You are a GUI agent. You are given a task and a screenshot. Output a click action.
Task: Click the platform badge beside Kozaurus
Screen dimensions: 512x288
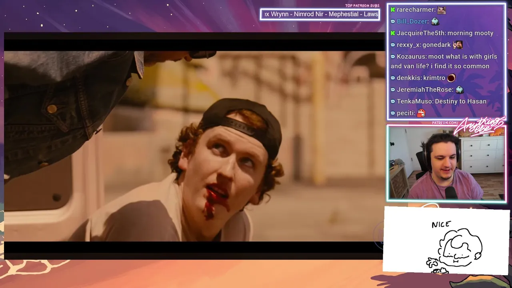(393, 57)
